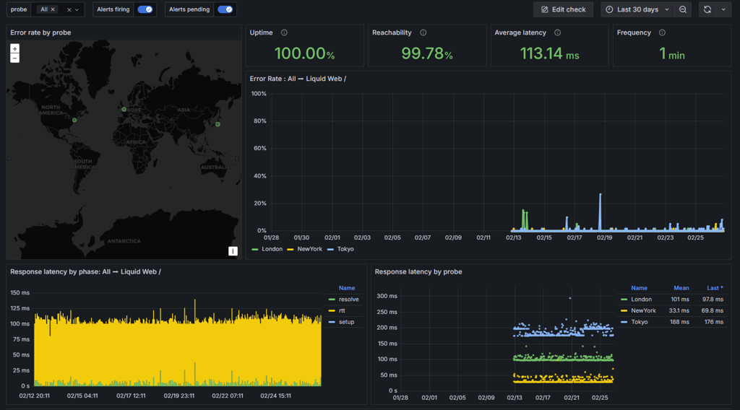The width and height of the screenshot is (740, 410).
Task: Open the refresh interval dropdown
Action: pyautogui.click(x=723, y=9)
